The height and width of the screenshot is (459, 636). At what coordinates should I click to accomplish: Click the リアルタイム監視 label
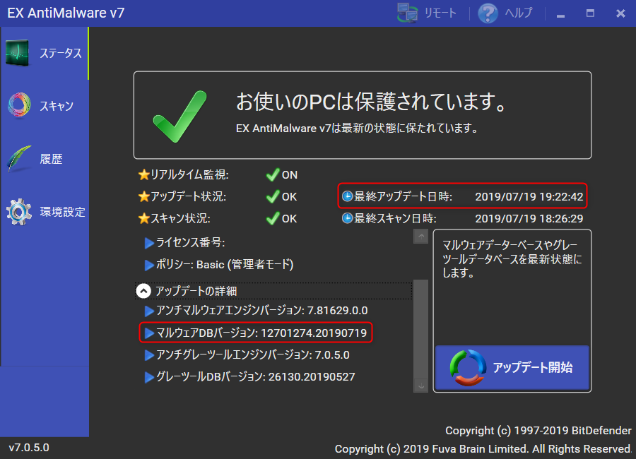(x=189, y=174)
